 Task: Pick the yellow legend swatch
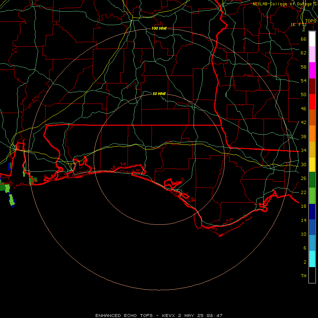tap(312, 164)
